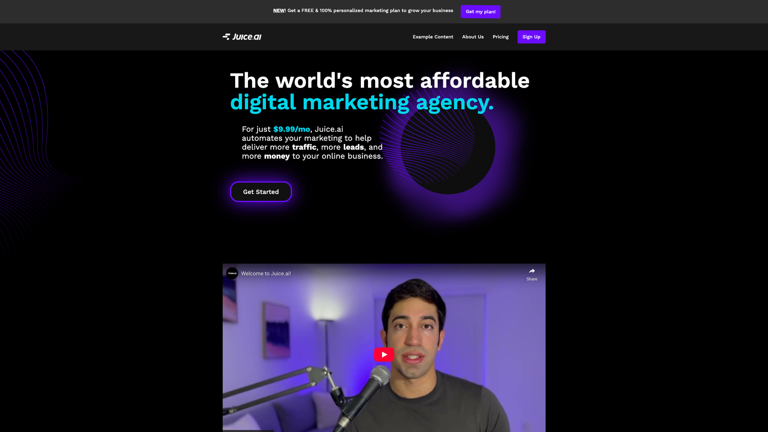Image resolution: width=768 pixels, height=432 pixels.
Task: Open the Example Content page
Action: click(433, 37)
